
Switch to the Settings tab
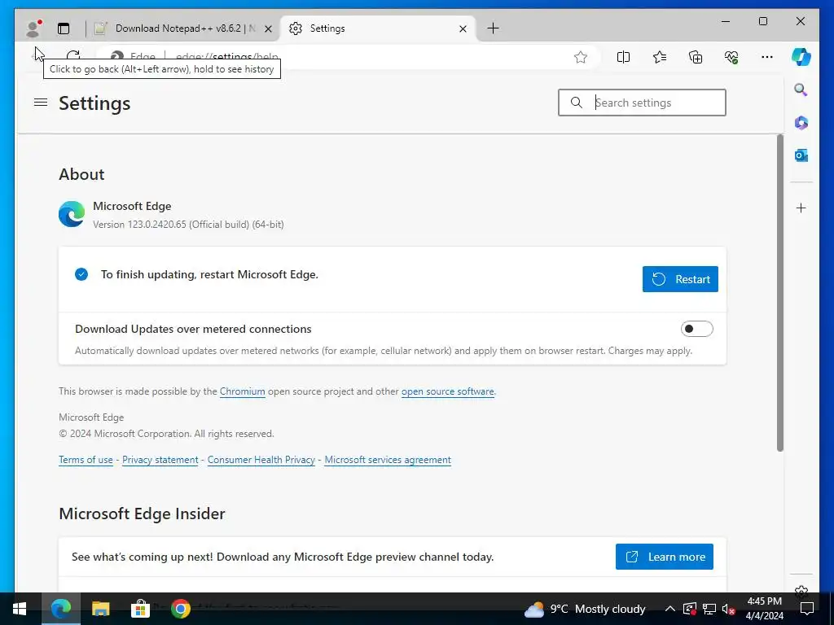pos(378,28)
